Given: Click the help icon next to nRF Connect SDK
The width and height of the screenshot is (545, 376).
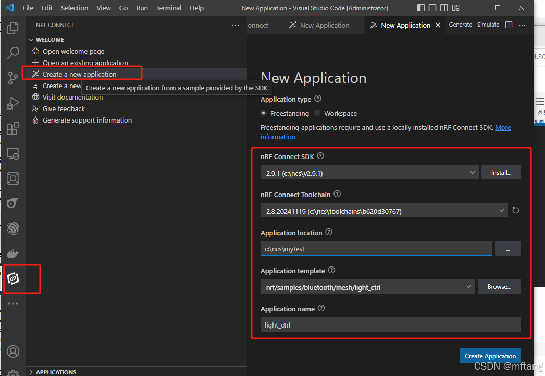Looking at the screenshot, I should point(320,156).
